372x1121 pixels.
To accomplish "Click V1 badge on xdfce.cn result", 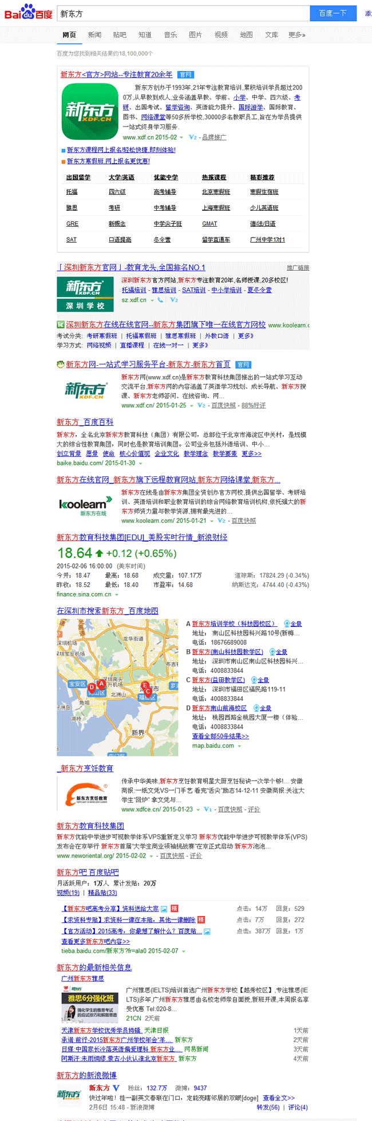I will click(x=208, y=810).
